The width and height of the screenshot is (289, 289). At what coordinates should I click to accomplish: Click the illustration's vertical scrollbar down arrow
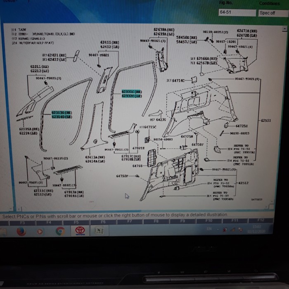(271, 201)
